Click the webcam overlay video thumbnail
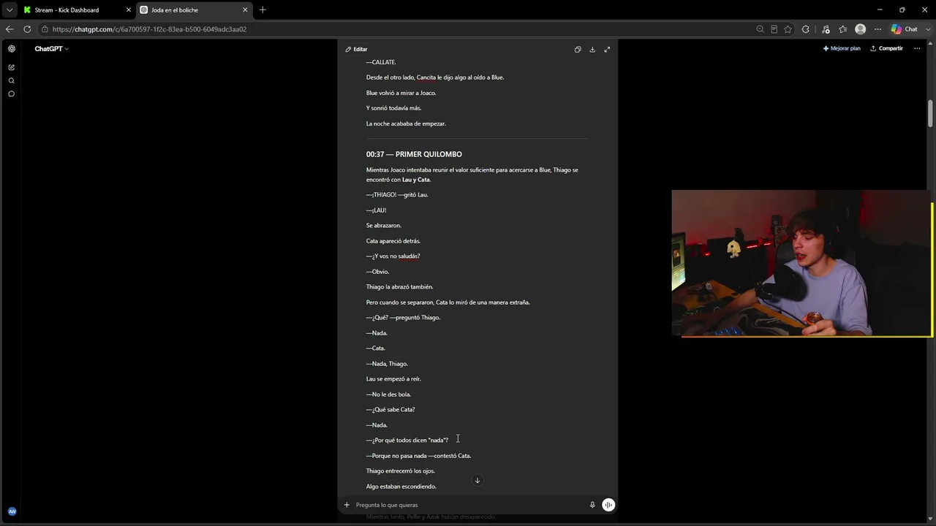The width and height of the screenshot is (936, 526). coord(801,264)
